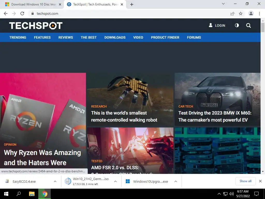Select the TechSpot Tech Enthusiasts tab
Viewport: 265px width, 199px height.
point(95,4)
